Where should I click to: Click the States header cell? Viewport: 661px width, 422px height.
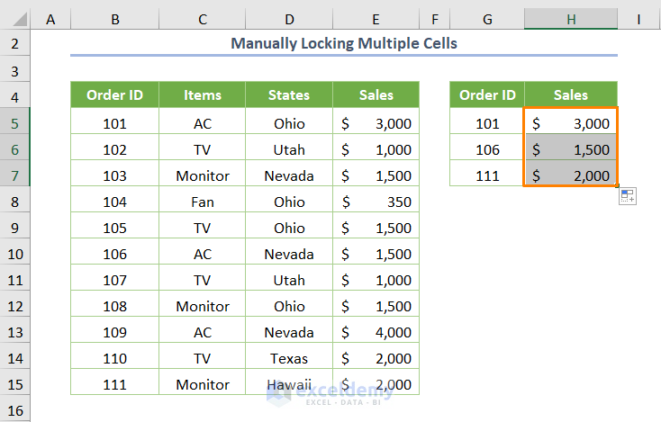pos(289,94)
